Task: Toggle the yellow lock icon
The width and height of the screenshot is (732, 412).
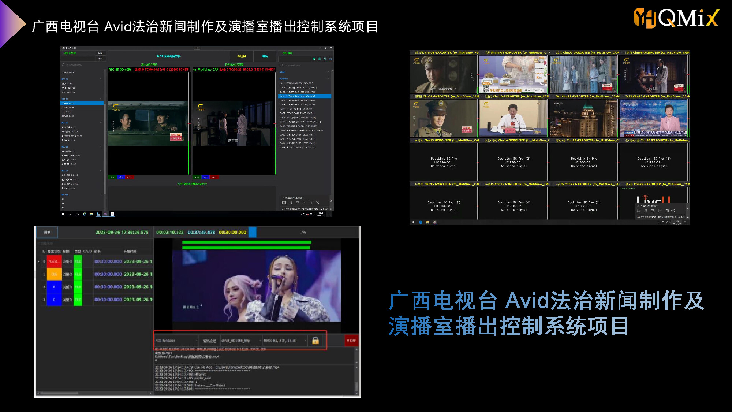Action: coord(315,341)
